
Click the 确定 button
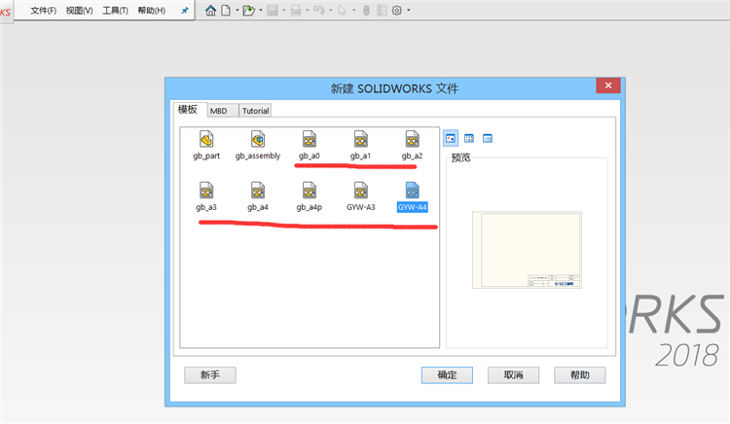tap(447, 374)
